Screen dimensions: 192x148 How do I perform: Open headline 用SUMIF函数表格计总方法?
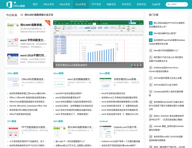(39, 15)
